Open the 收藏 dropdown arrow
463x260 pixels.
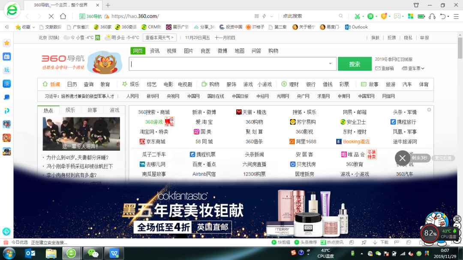click(33, 27)
